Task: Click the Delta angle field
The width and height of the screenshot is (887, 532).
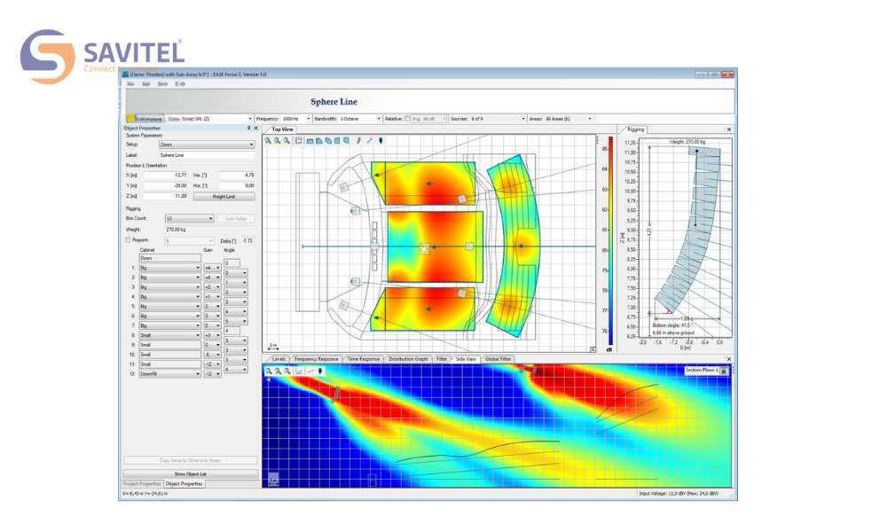Action: coord(247,241)
